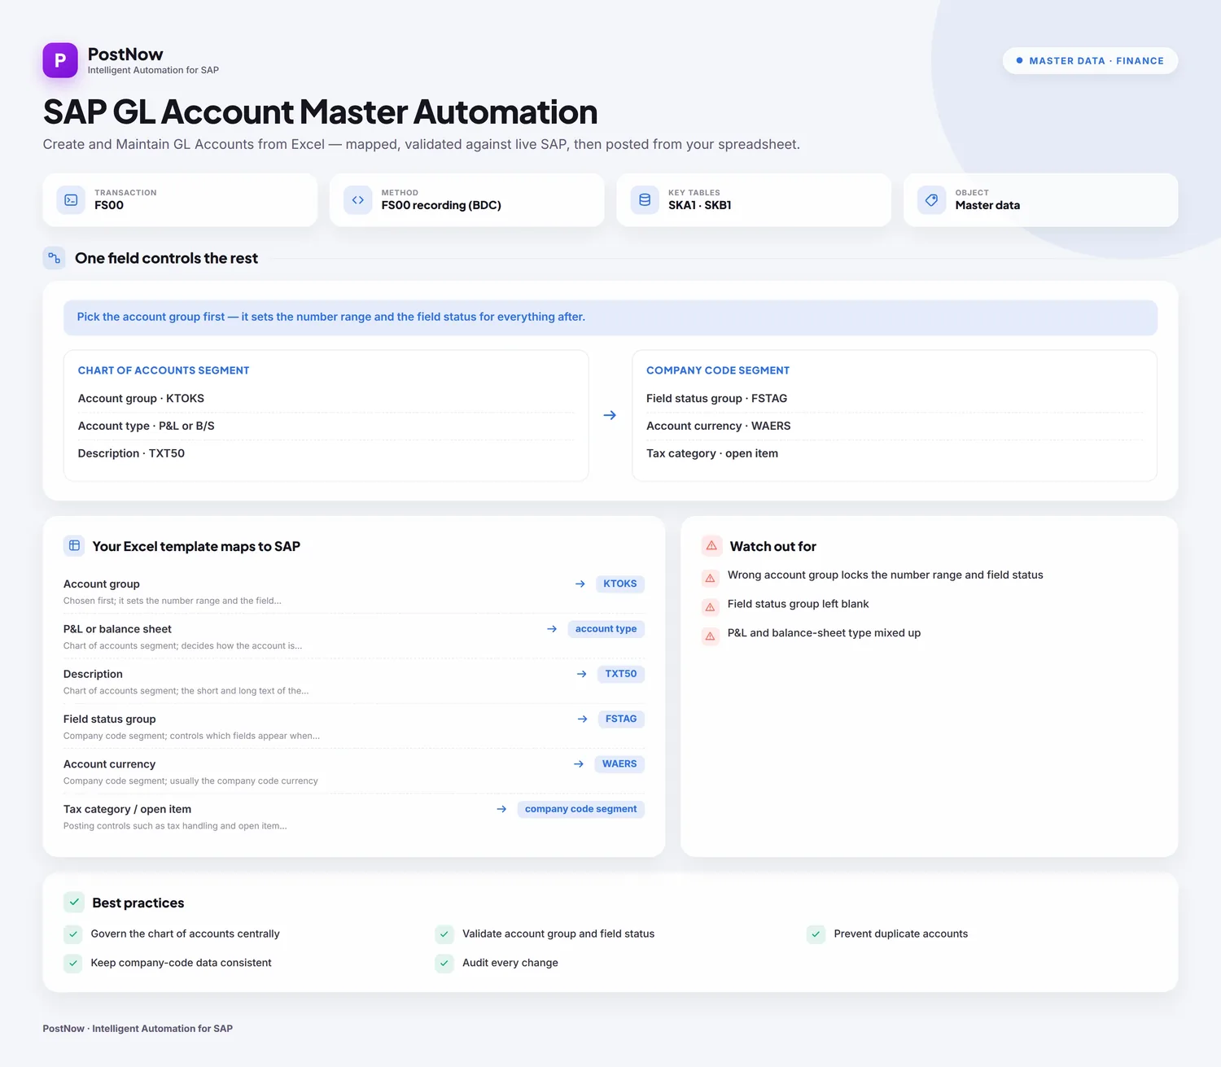Screen dimensions: 1221x1067
Task: Click the table icon beside Your Excel template
Action: pyautogui.click(x=74, y=545)
